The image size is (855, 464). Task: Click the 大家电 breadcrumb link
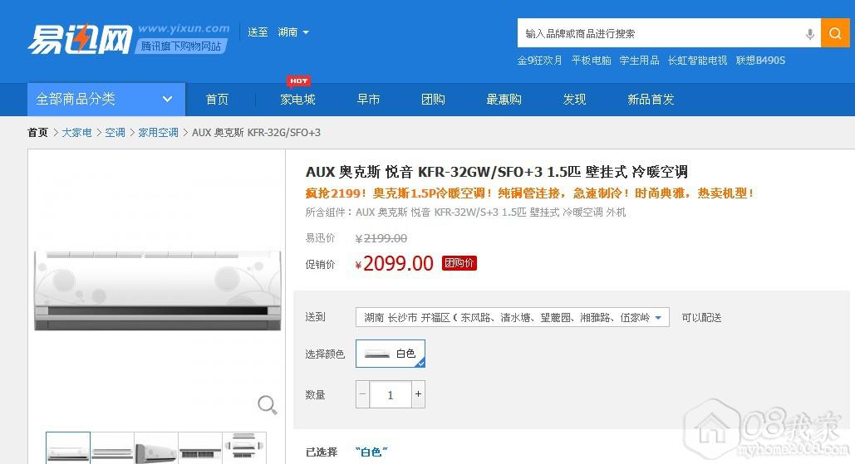point(76,133)
